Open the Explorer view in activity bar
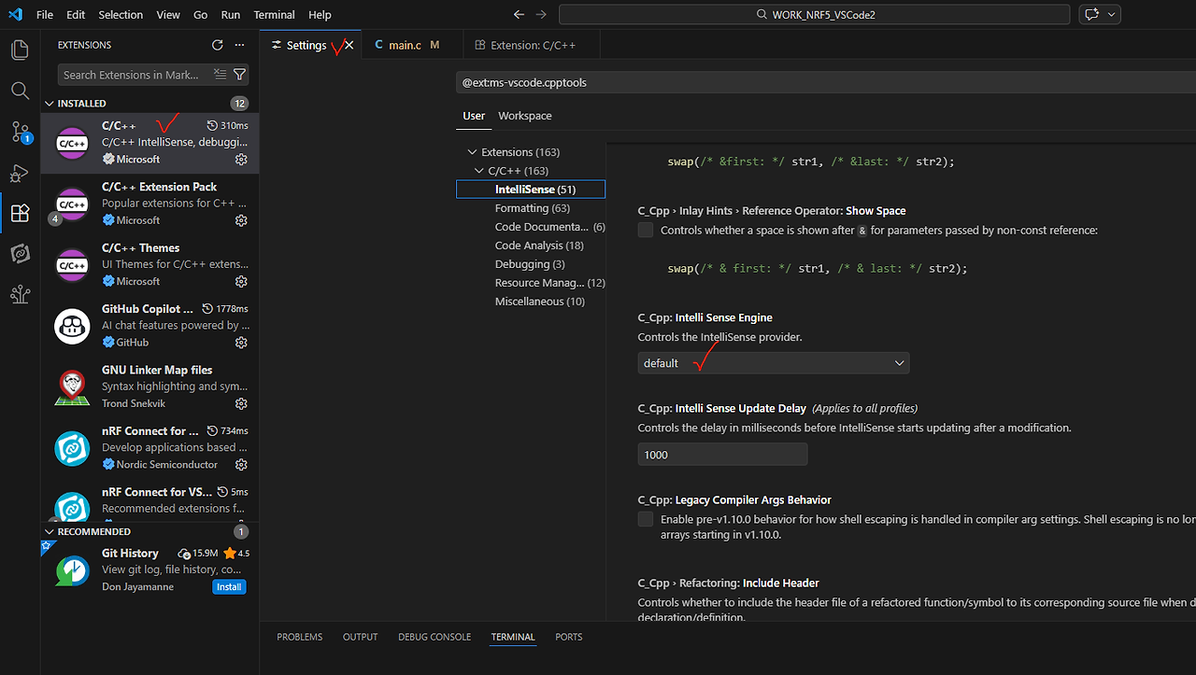 coord(20,49)
